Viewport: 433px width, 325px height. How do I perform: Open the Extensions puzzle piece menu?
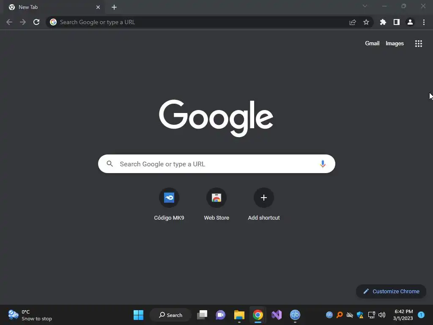(383, 22)
